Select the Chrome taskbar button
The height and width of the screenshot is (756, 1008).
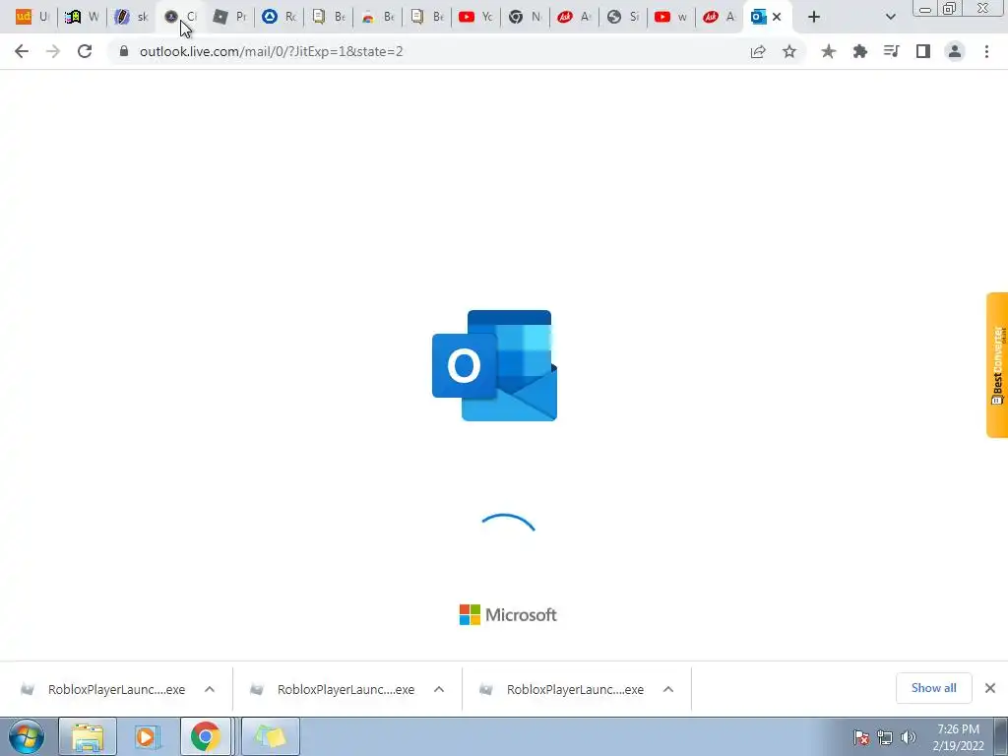pyautogui.click(x=206, y=736)
